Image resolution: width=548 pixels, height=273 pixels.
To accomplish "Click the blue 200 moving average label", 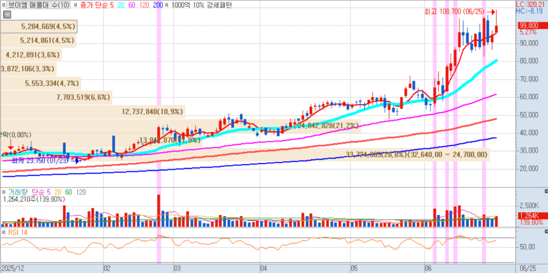I will [x=159, y=5].
